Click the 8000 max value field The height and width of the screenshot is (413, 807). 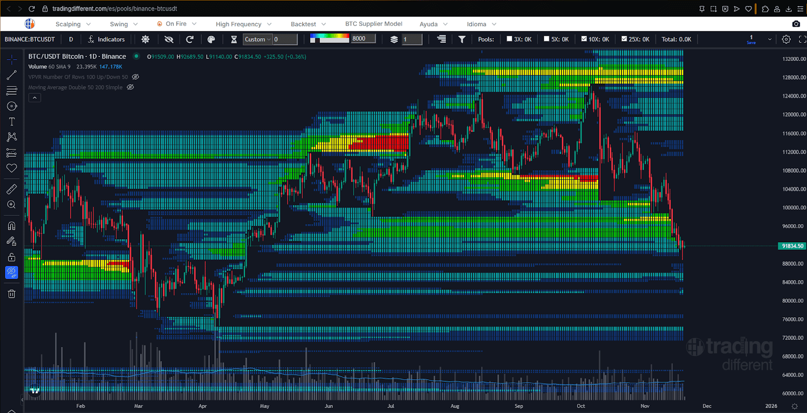(363, 38)
